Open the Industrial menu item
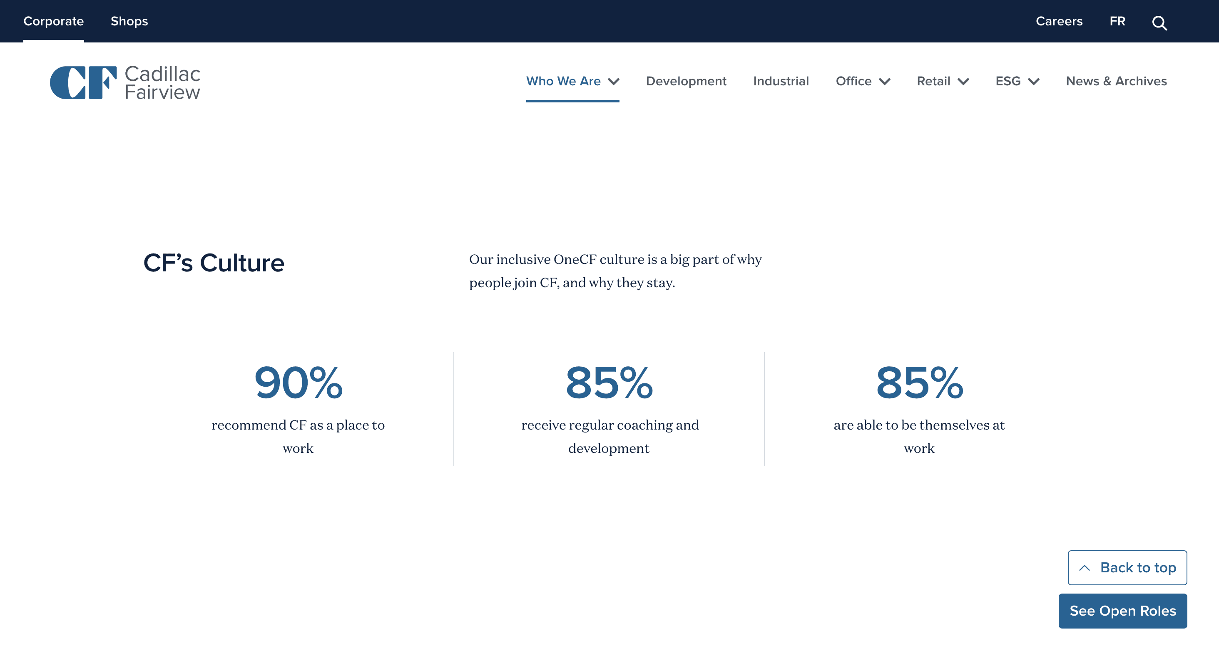Image resolution: width=1219 pixels, height=661 pixels. pos(781,81)
